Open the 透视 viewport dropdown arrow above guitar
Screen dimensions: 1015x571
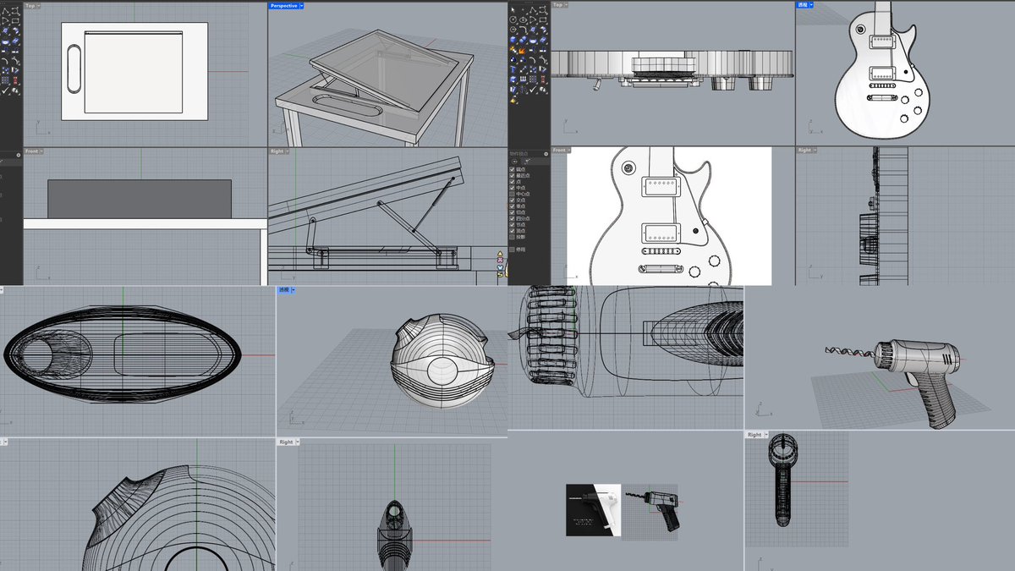(811, 4)
